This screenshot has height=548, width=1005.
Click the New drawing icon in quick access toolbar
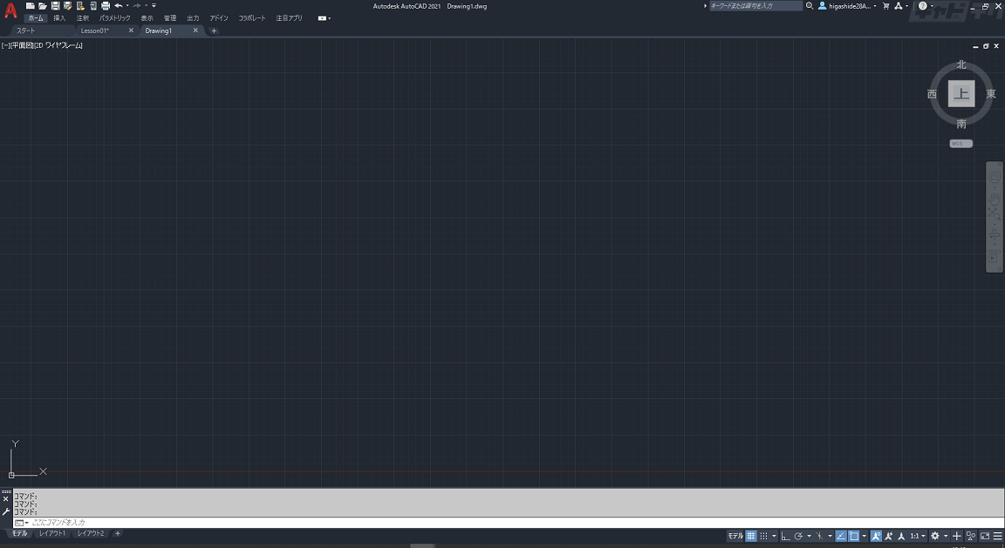(x=31, y=6)
